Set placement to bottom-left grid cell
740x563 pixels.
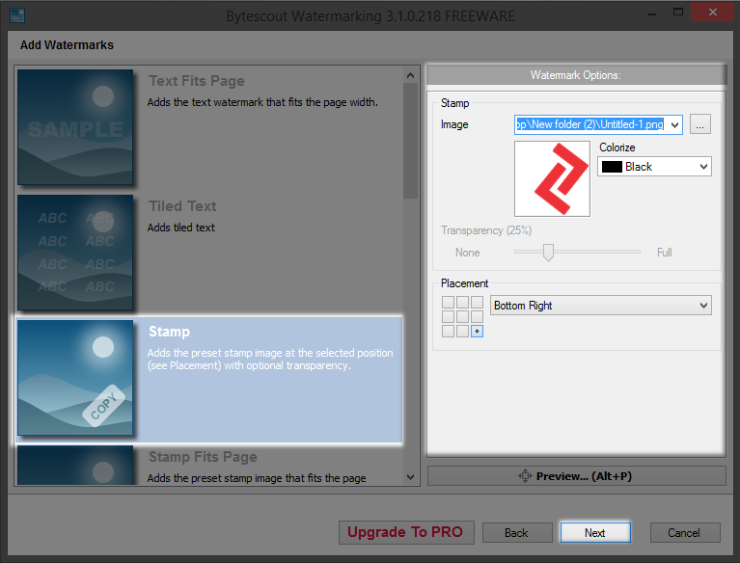[449, 332]
